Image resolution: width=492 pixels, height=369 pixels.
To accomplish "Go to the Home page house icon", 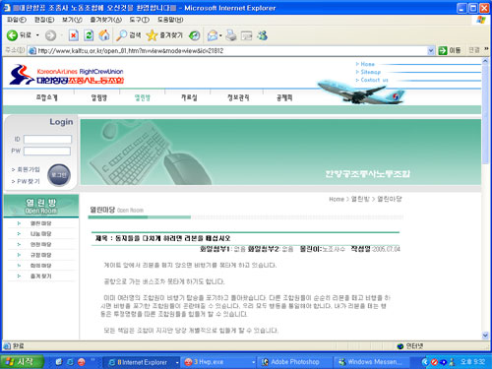I will point(104,35).
